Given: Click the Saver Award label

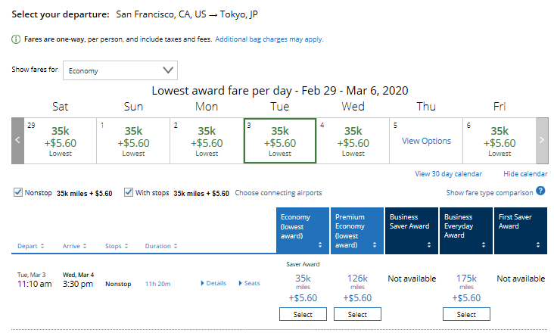Looking at the screenshot, I should click(303, 264).
